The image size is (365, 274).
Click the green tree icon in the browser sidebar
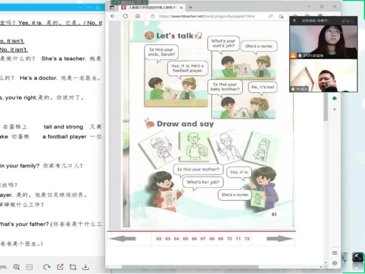[x=335, y=98]
